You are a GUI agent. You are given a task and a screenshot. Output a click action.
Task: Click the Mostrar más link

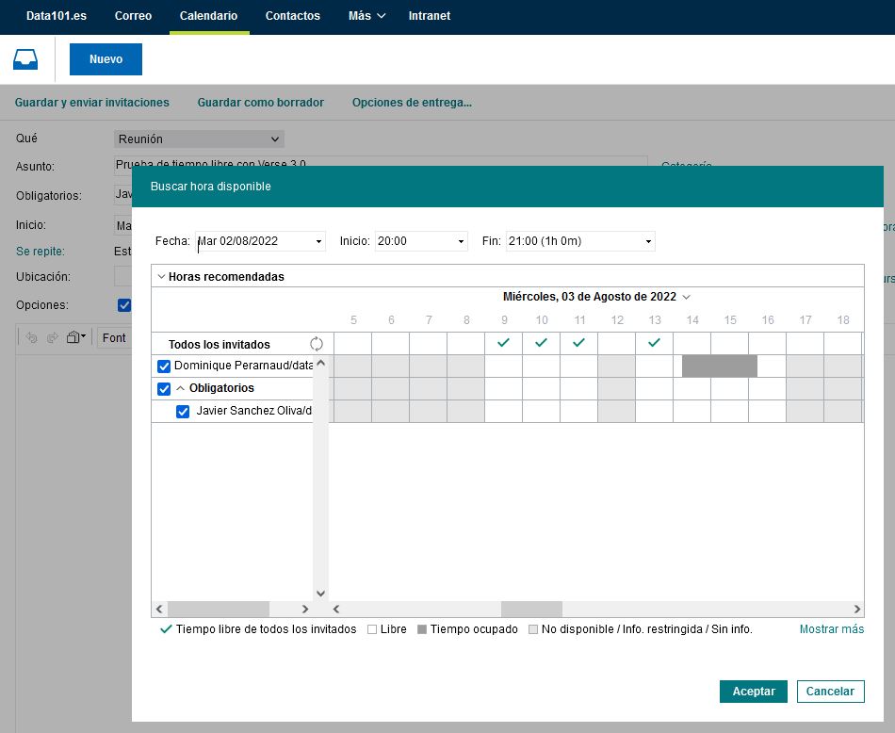831,629
